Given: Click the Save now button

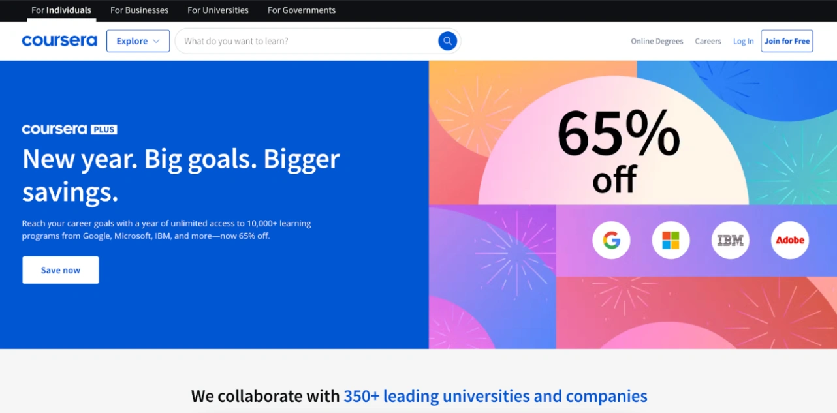Looking at the screenshot, I should tap(61, 270).
